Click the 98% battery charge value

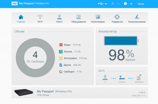[121, 55]
